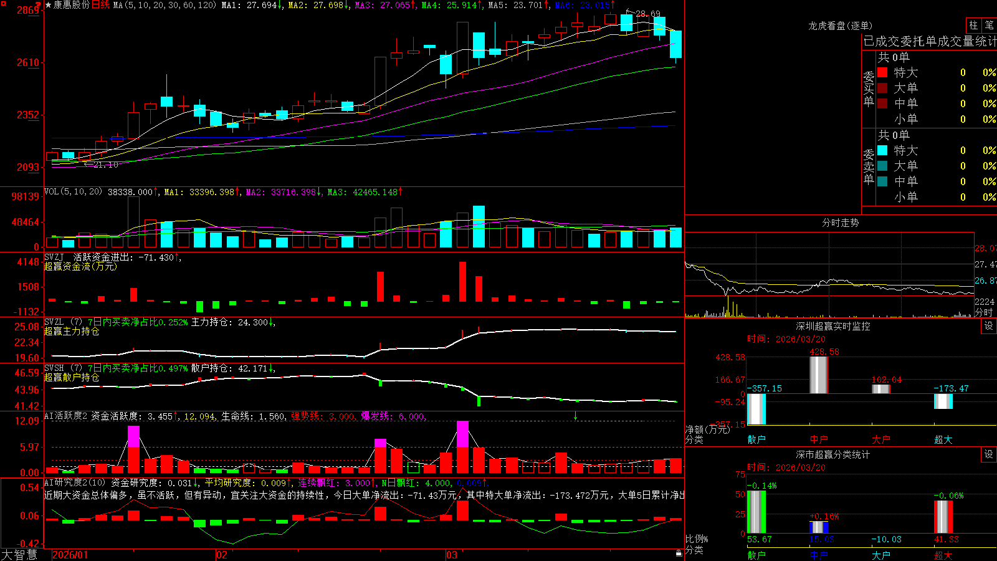Click the 03 month marker on timeline
Screen dimensions: 997x561
tap(452, 555)
